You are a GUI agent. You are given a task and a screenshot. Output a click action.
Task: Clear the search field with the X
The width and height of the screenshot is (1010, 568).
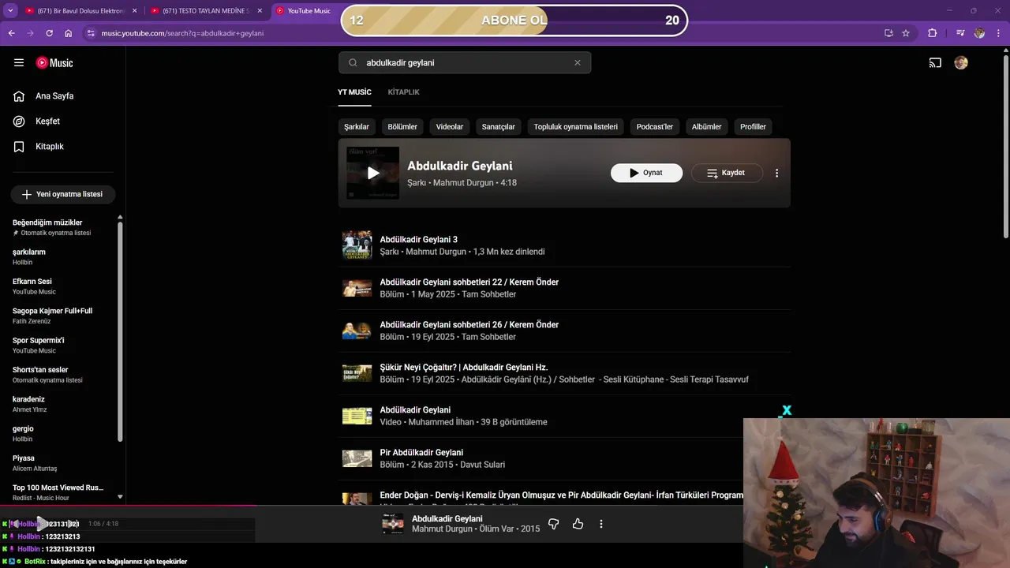[577, 63]
